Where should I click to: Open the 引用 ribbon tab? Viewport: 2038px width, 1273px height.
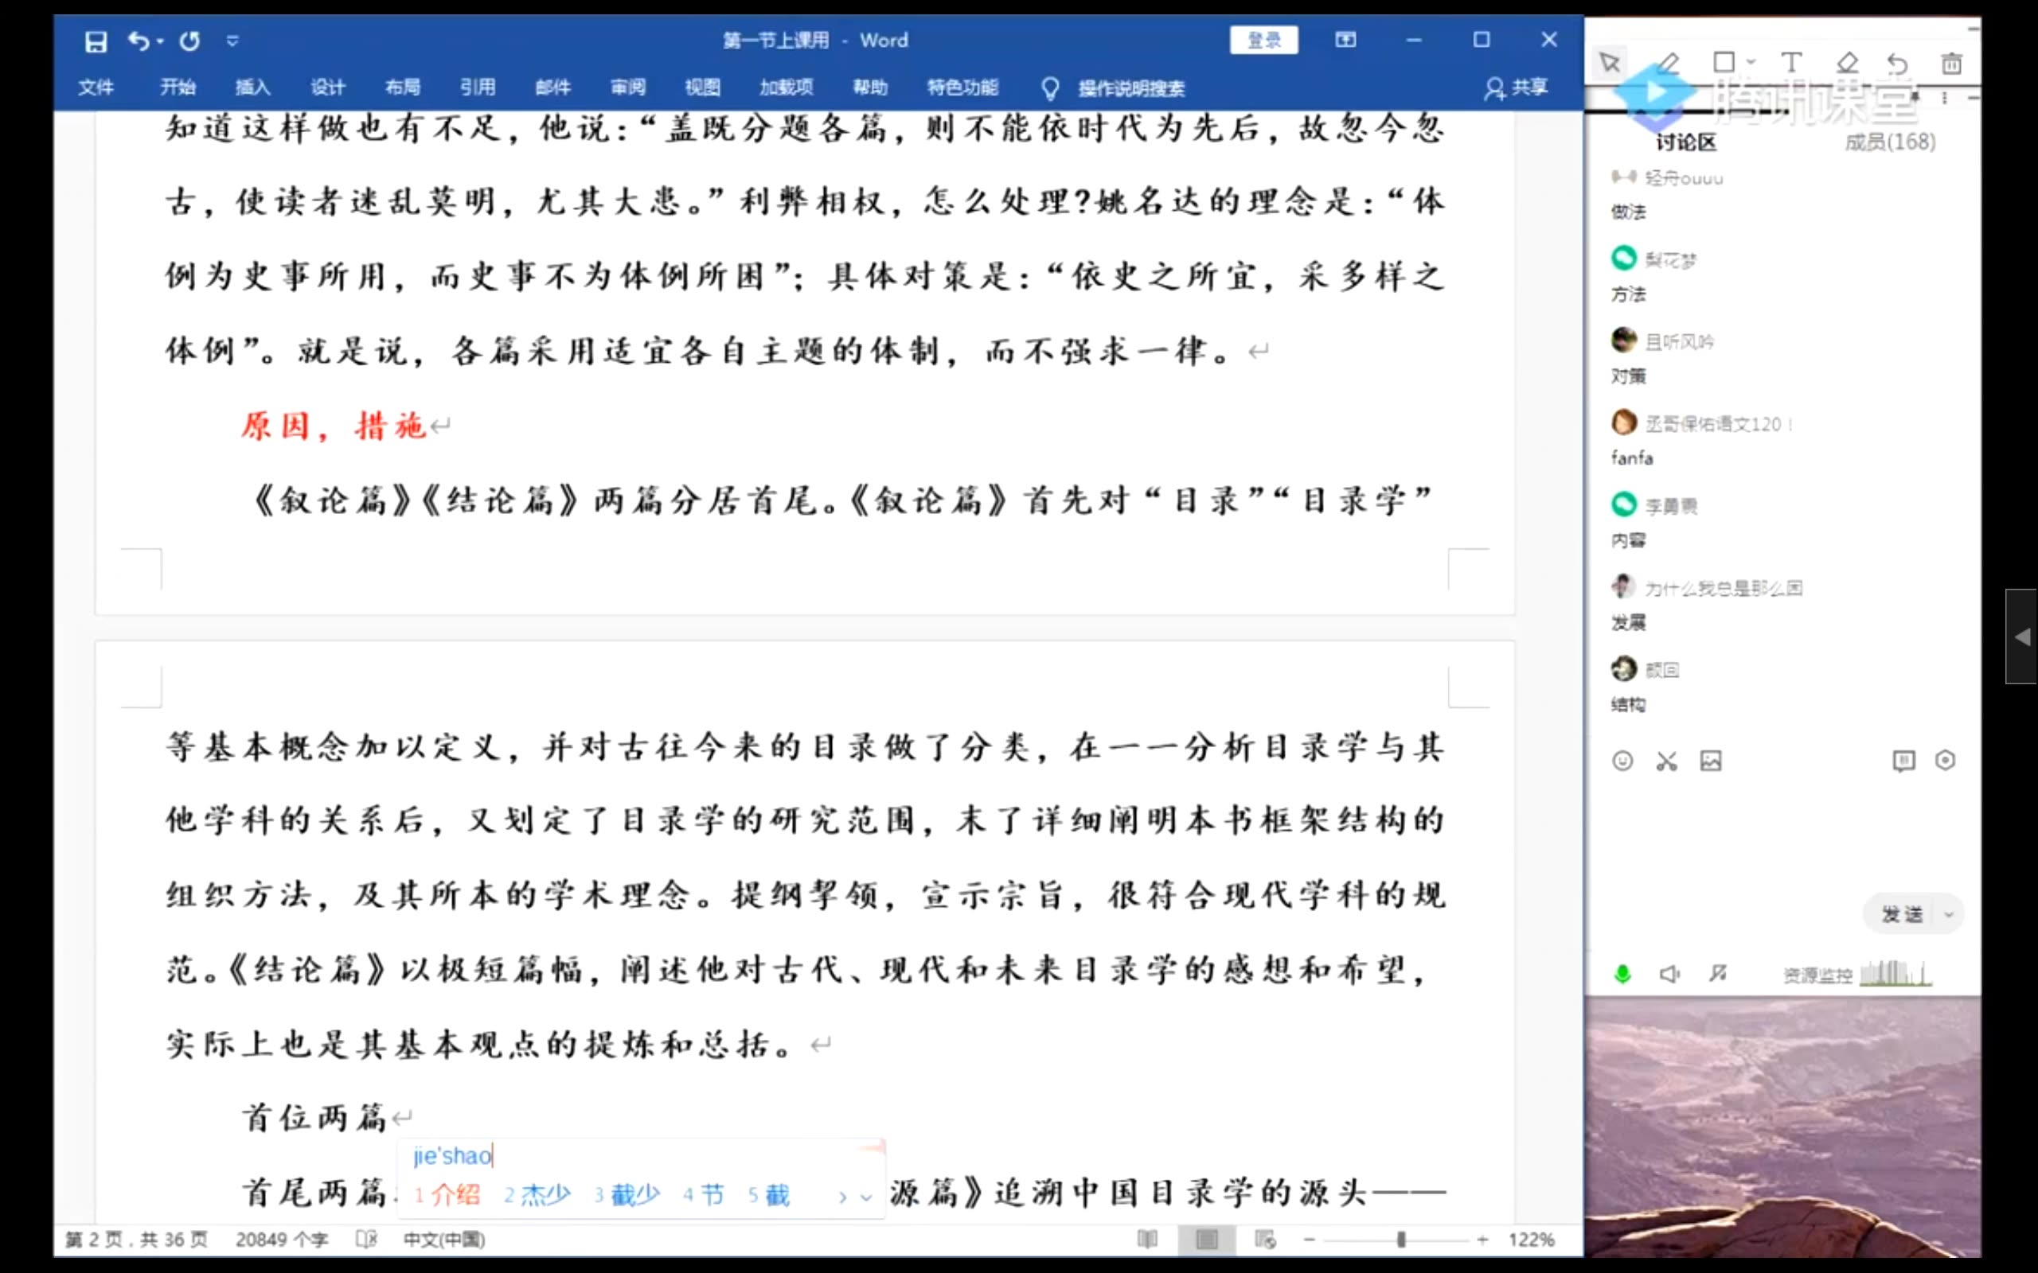[x=478, y=88]
